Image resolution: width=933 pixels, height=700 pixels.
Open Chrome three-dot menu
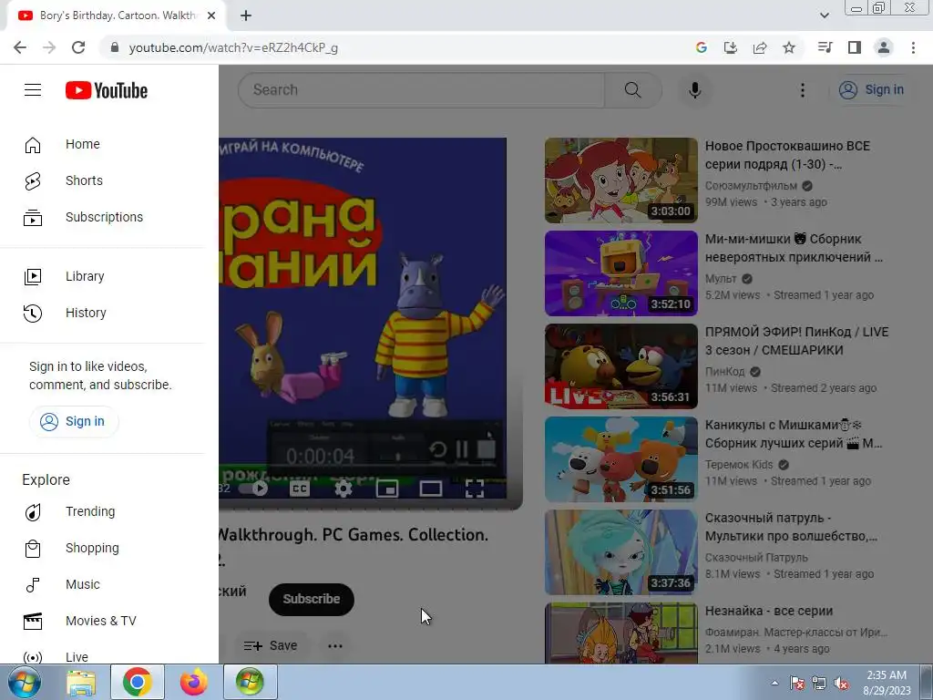[913, 47]
